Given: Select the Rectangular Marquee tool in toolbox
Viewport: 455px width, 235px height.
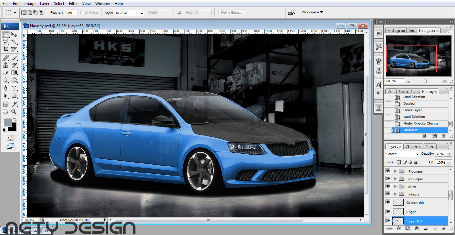Looking at the screenshot, I should 6,35.
